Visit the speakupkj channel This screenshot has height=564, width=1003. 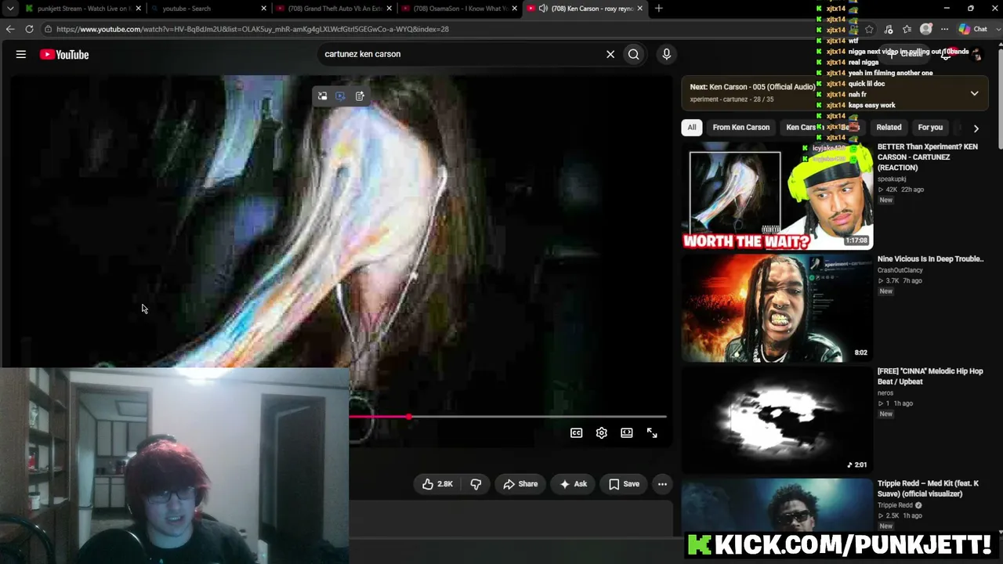pyautogui.click(x=892, y=179)
